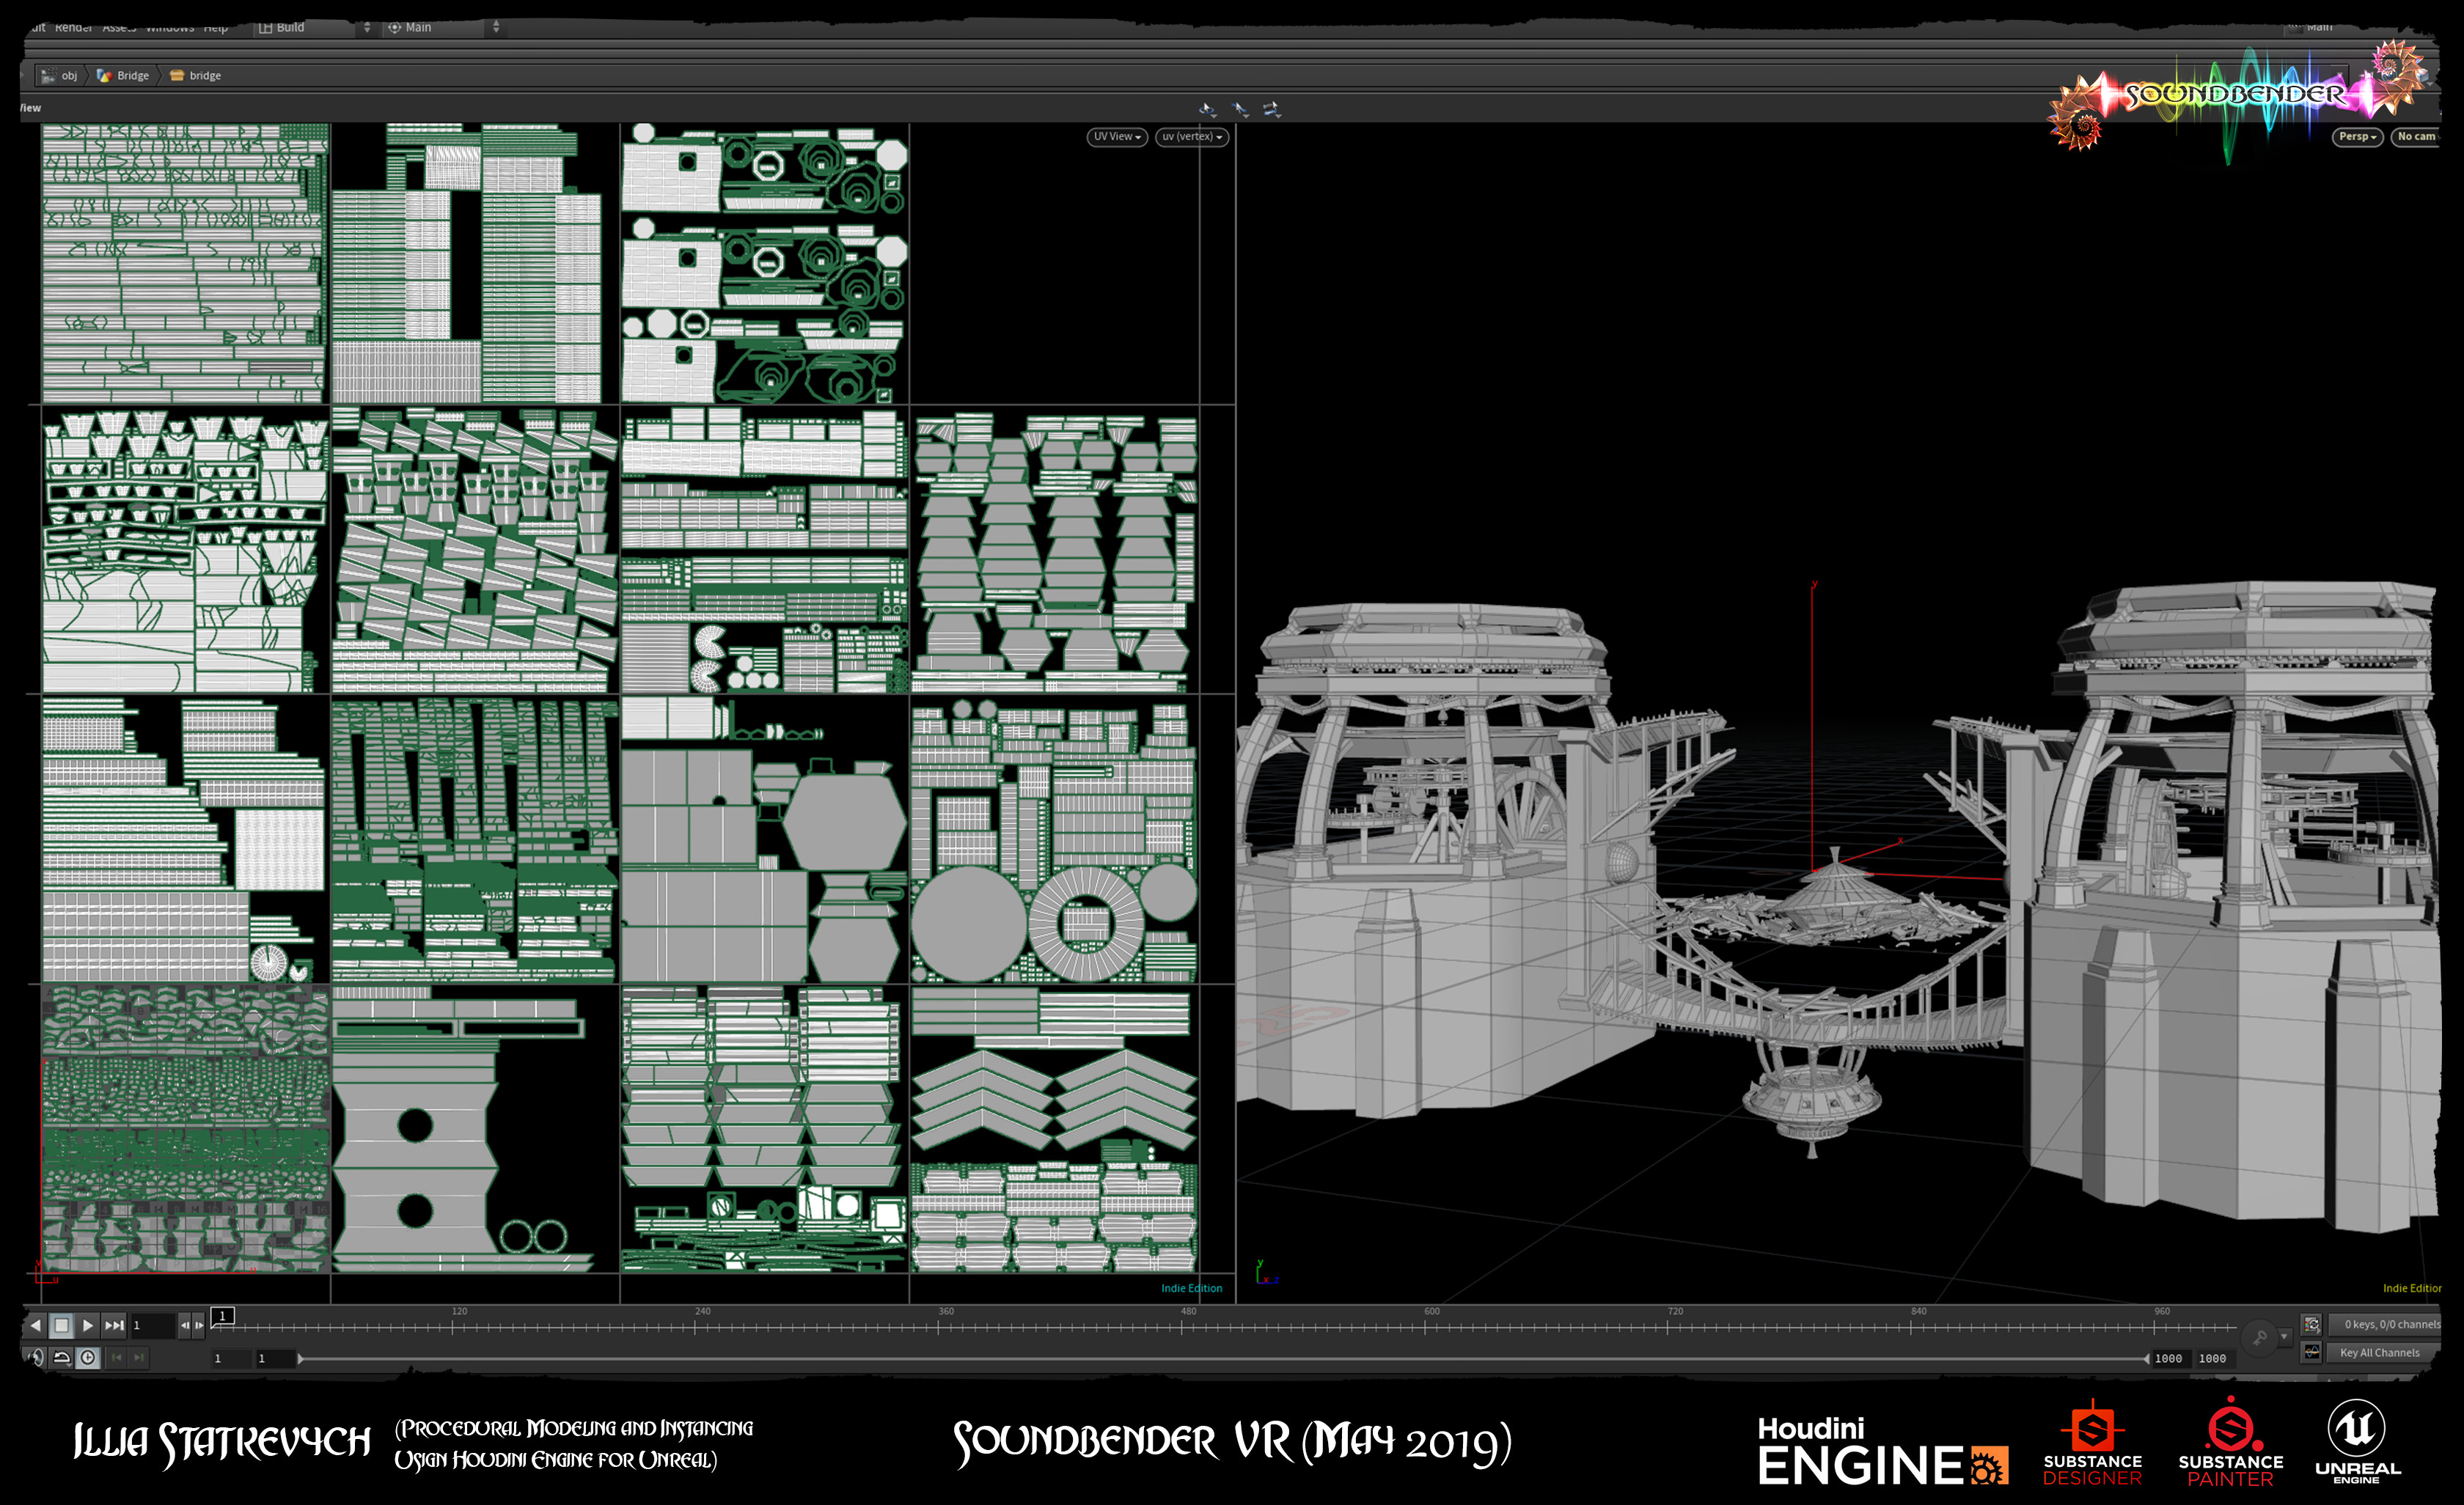Step back one frame
The image size is (2464, 1505).
pyautogui.click(x=184, y=1325)
